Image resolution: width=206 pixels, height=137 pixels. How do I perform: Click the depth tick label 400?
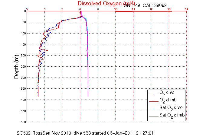tap(23, 100)
